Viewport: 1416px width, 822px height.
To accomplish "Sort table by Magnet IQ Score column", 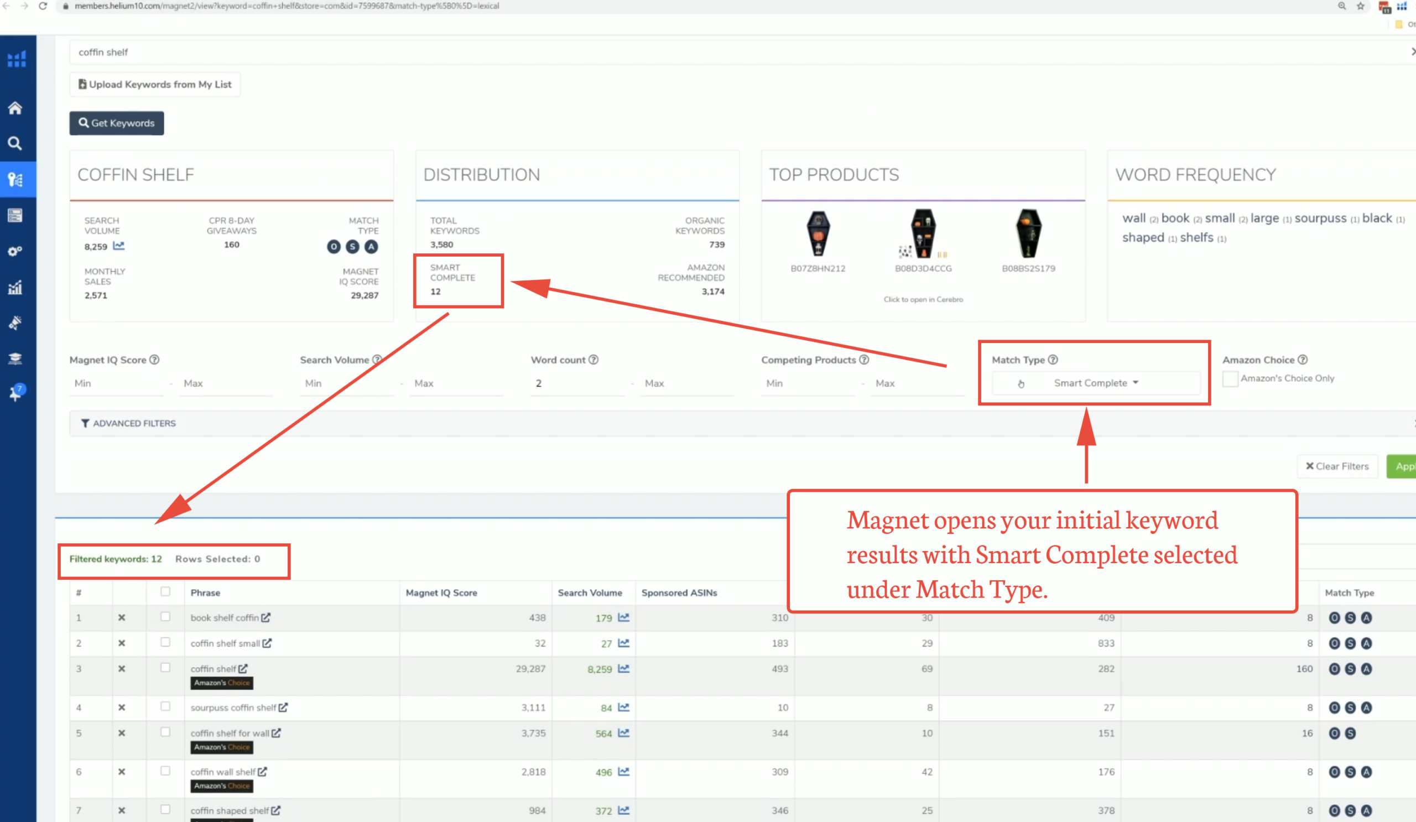I will 441,593.
